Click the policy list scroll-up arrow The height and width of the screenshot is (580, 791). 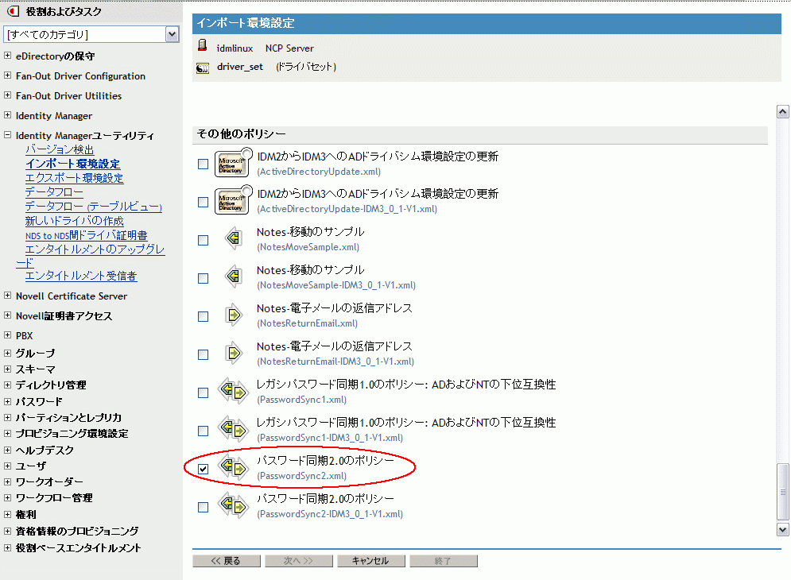782,111
